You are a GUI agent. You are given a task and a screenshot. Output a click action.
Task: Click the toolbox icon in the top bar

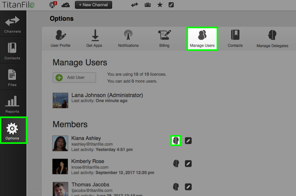tap(147, 5)
